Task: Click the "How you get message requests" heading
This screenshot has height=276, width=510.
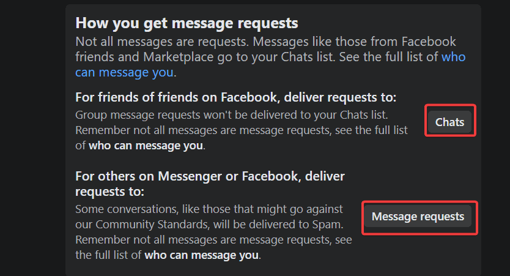Action: [x=187, y=23]
